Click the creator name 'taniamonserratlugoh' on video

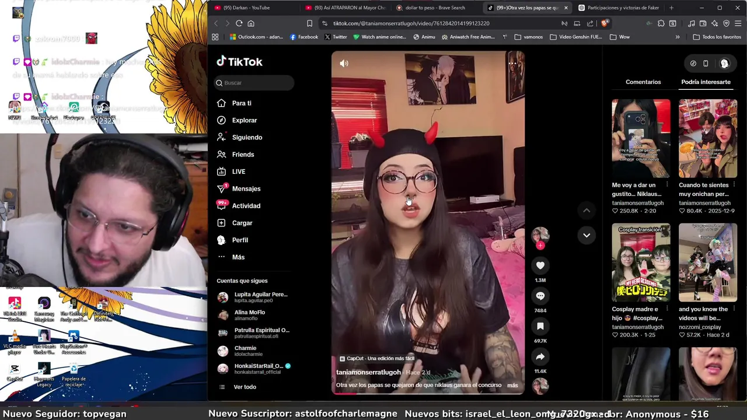click(368, 372)
